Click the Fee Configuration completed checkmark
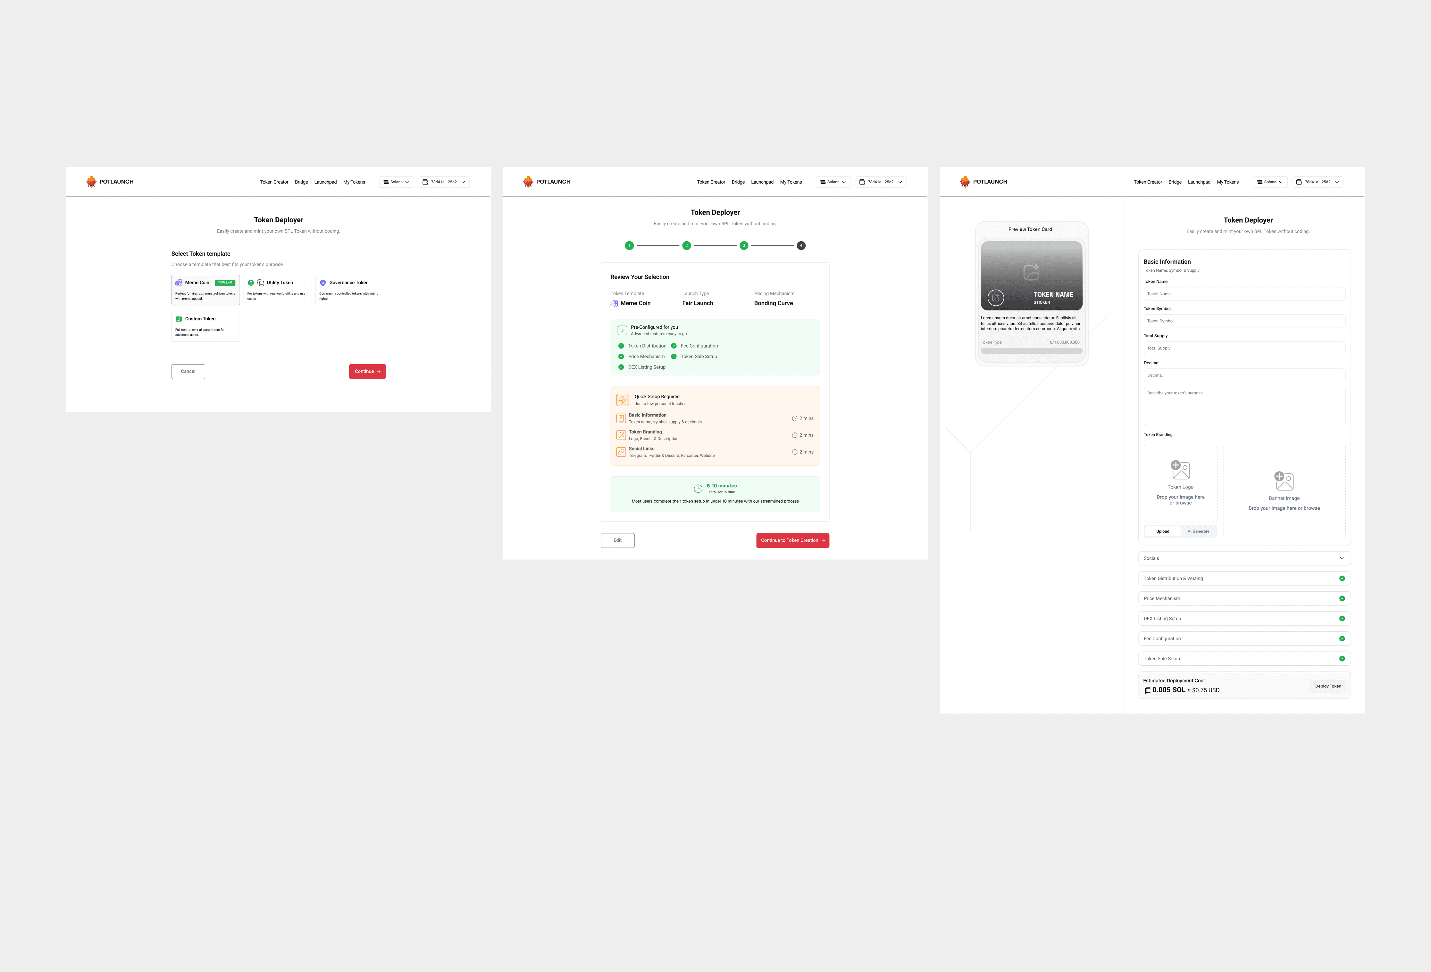Screen dimensions: 1431x972 tap(1342, 638)
